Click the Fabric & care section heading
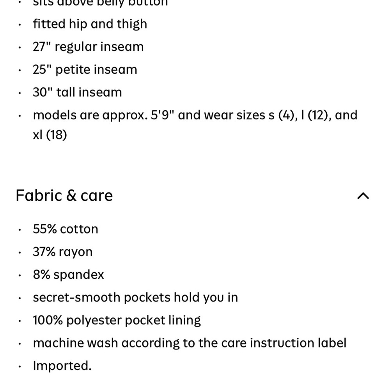 (x=64, y=195)
